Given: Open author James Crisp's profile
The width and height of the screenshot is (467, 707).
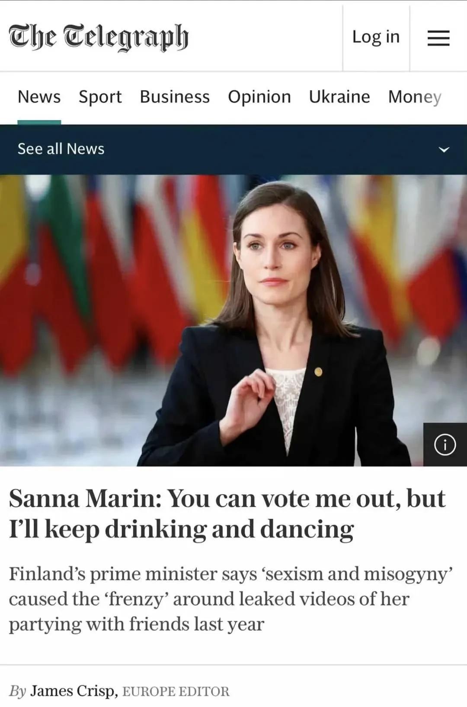Looking at the screenshot, I should coord(74,691).
